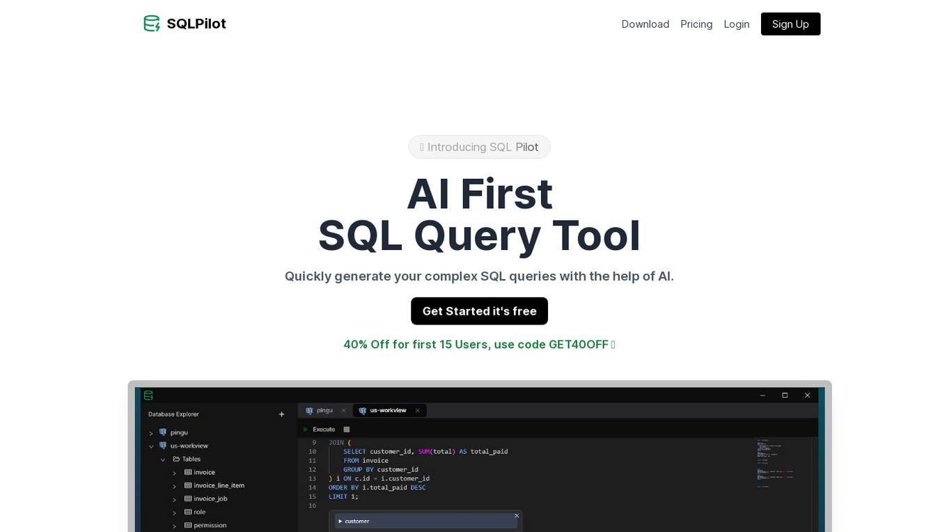The image size is (947, 532).
Task: Click the Database Explorer heading
Action: [x=173, y=414]
